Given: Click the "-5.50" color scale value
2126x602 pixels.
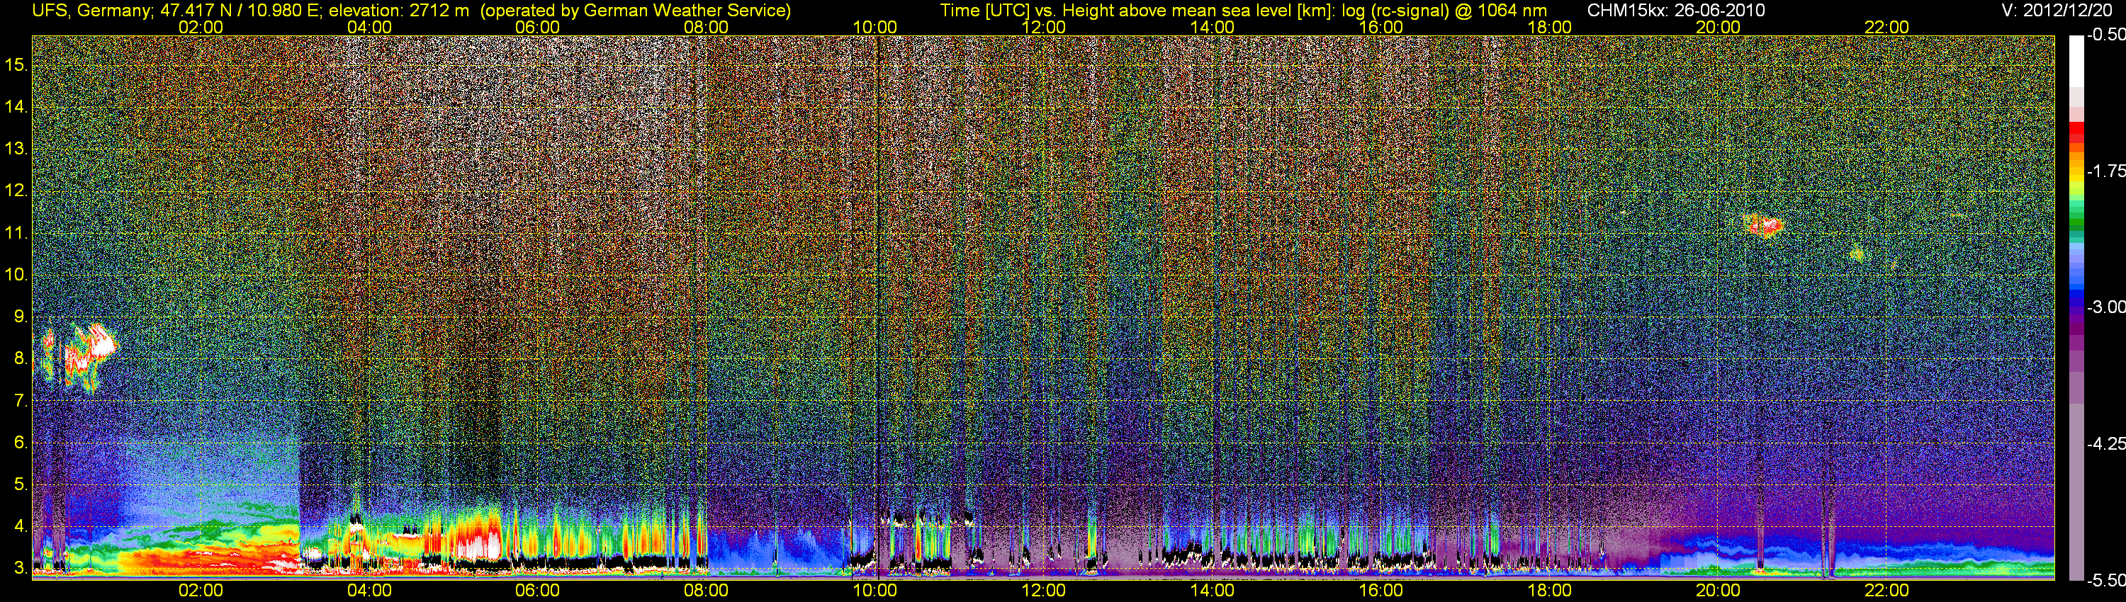Looking at the screenshot, I should click(x=2106, y=580).
